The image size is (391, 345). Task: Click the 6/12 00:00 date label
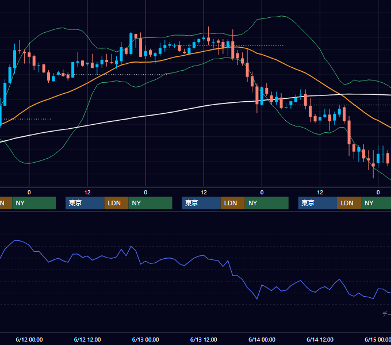pos(29,339)
